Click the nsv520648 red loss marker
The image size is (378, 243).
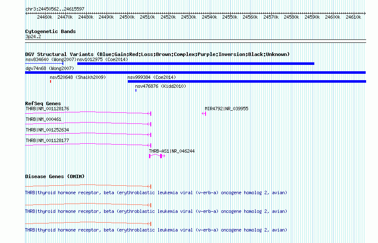point(51,81)
